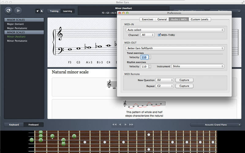Screen dimensions: 245x153
Task: Click Capture for New Question
Action: tap(184, 80)
